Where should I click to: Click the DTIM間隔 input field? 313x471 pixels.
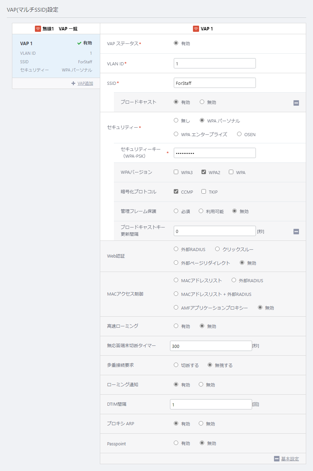tap(211, 404)
